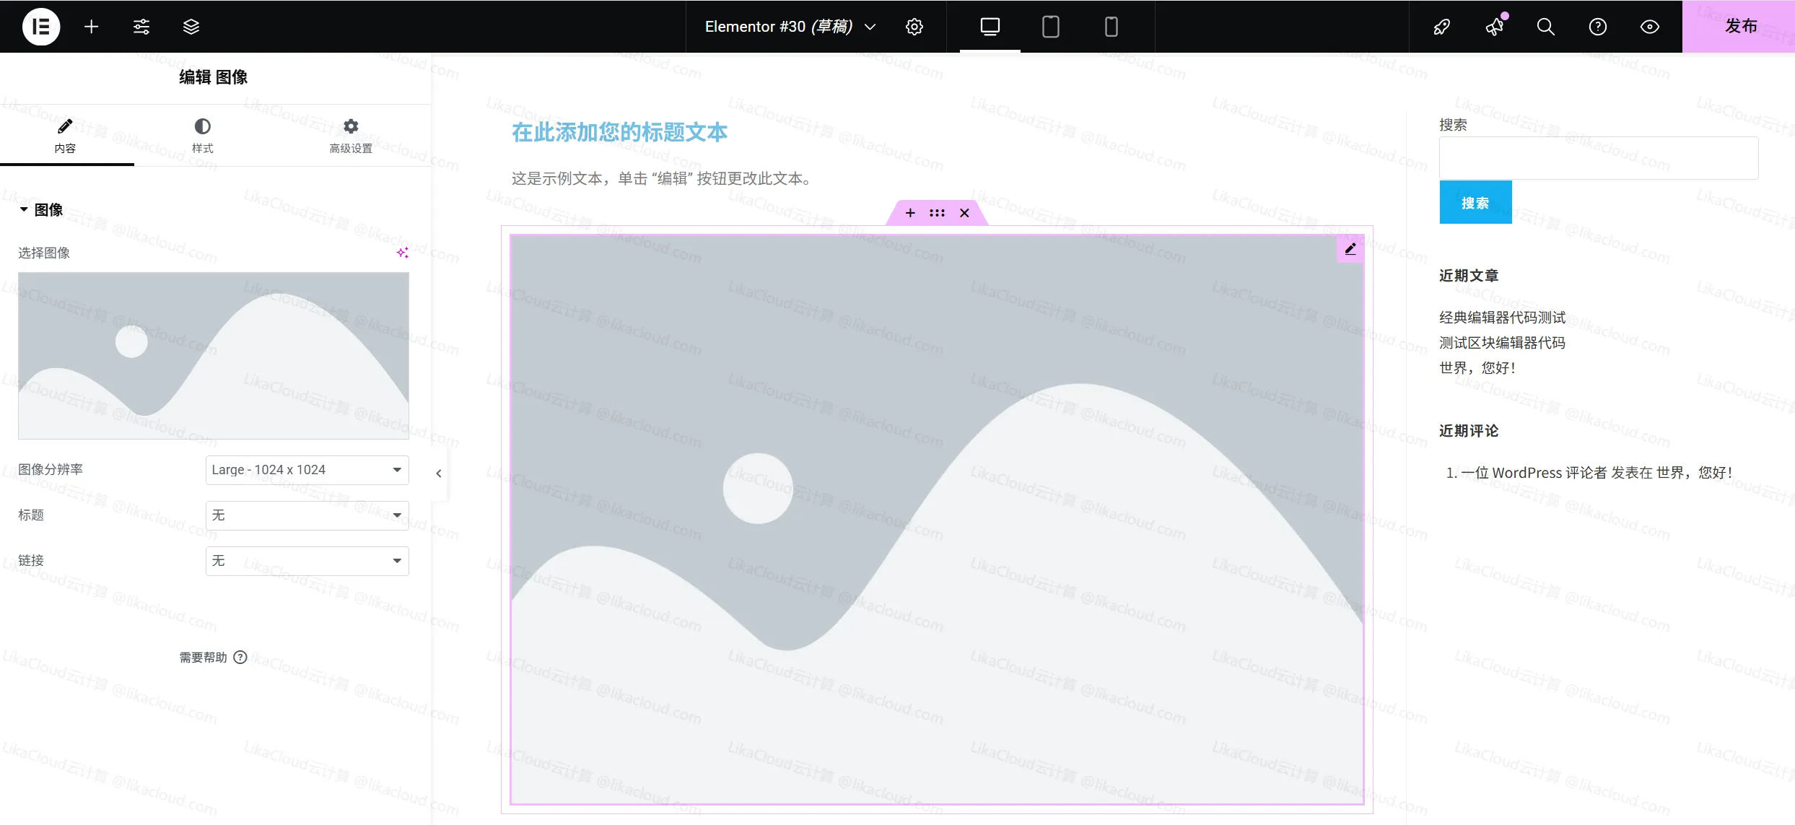
Task: Open the Elementor hamburger menu logo
Action: point(40,26)
